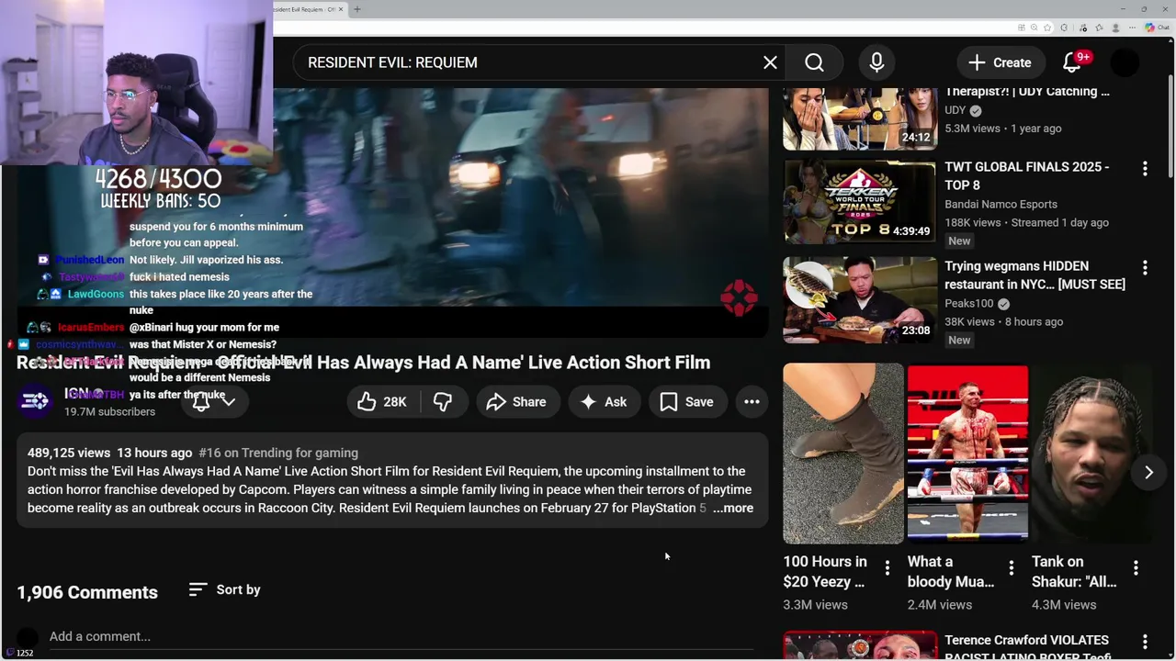Open the bloody Muay Thai short thumbnail
The width and height of the screenshot is (1176, 661).
pyautogui.click(x=967, y=454)
